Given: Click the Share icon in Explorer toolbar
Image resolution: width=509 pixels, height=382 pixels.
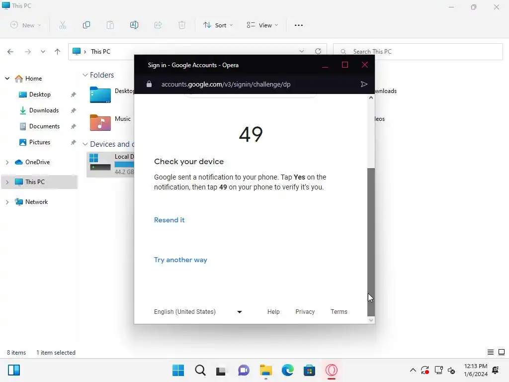Looking at the screenshot, I should pos(158,25).
